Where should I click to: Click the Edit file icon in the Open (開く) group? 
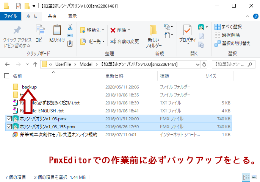click(202, 36)
